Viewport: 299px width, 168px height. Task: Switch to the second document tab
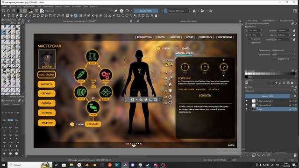[x=188, y=21]
